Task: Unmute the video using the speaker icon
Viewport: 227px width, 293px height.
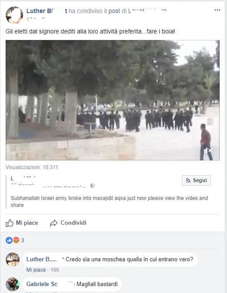Action: [x=207, y=150]
